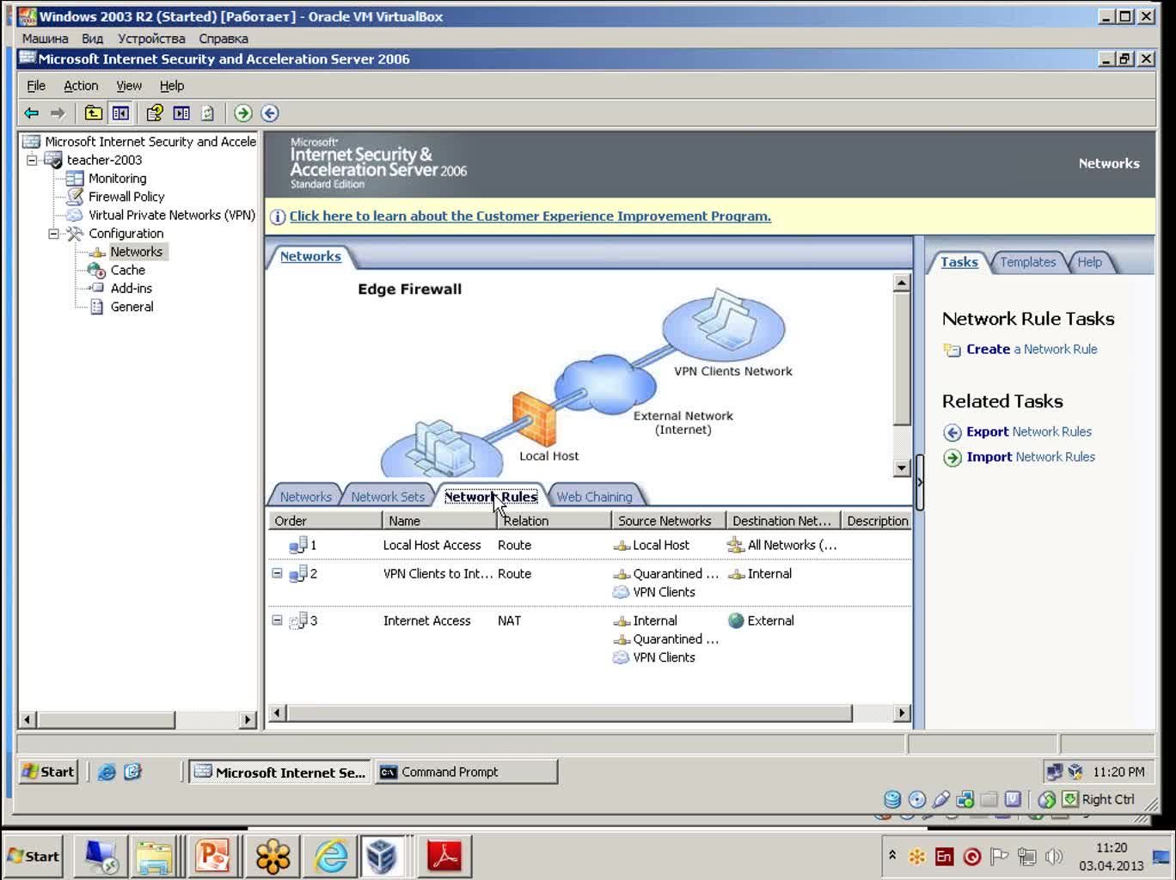Open the Устройства menu in VirtualBox
Image resolution: width=1176 pixels, height=880 pixels.
[x=151, y=39]
